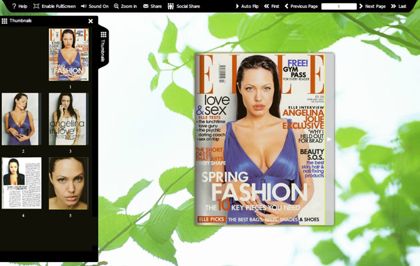Toggle the Sound On button
Viewport: 420px width, 266px height.
(95, 6)
